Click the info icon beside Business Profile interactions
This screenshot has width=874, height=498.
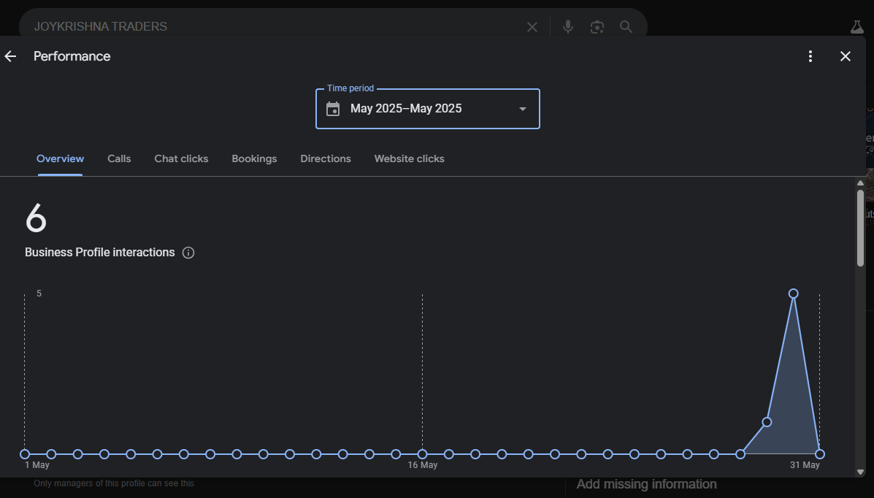tap(188, 253)
